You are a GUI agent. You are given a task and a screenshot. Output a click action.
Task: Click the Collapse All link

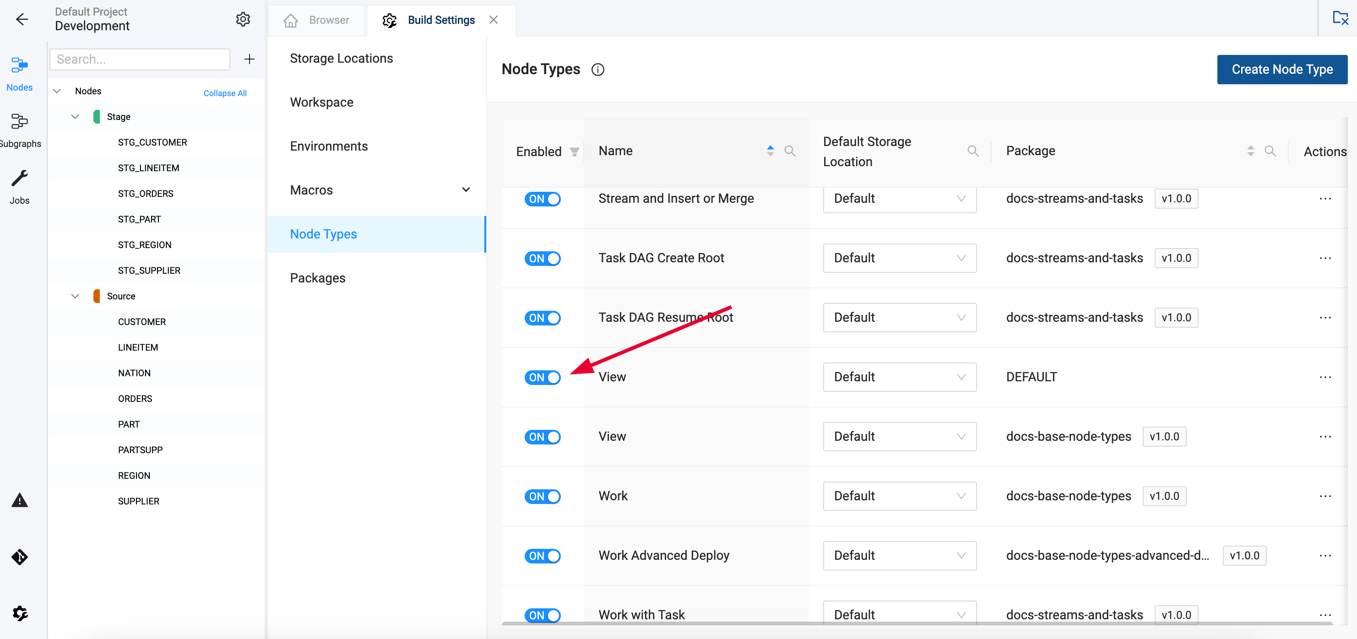(x=225, y=93)
